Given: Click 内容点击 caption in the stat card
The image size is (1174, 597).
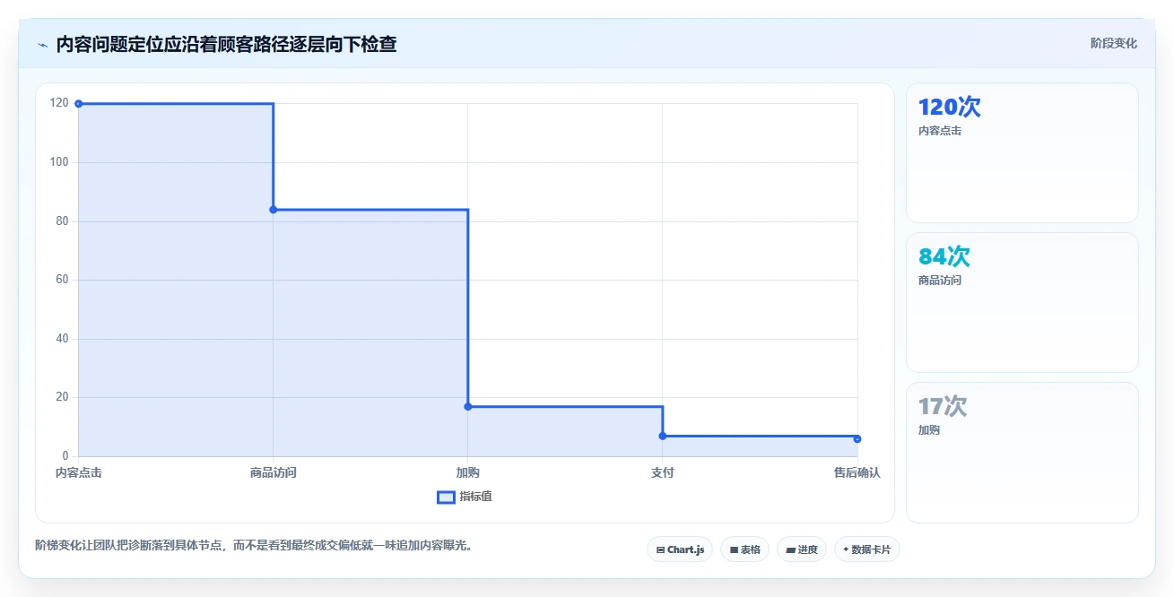Looking at the screenshot, I should click(940, 131).
